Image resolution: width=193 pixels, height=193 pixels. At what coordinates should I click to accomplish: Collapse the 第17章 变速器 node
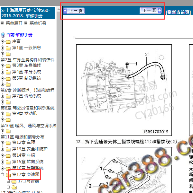pyautogui.click(x=2, y=175)
